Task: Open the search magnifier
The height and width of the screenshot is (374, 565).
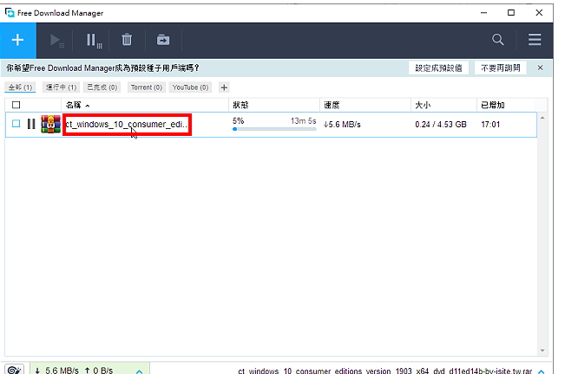Action: 497,40
